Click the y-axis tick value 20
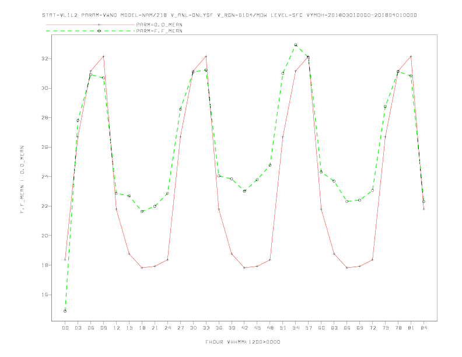 pyautogui.click(x=44, y=235)
